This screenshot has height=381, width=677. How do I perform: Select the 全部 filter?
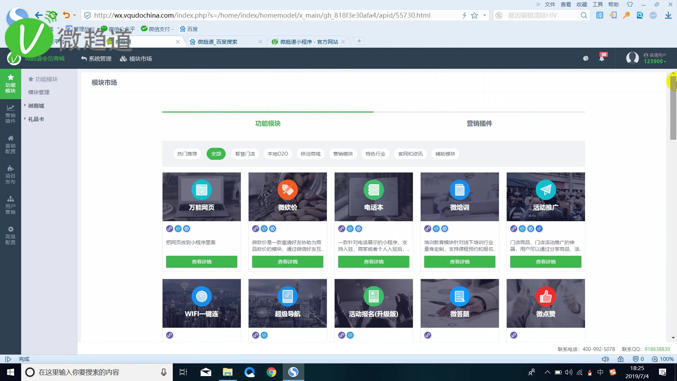pos(216,154)
